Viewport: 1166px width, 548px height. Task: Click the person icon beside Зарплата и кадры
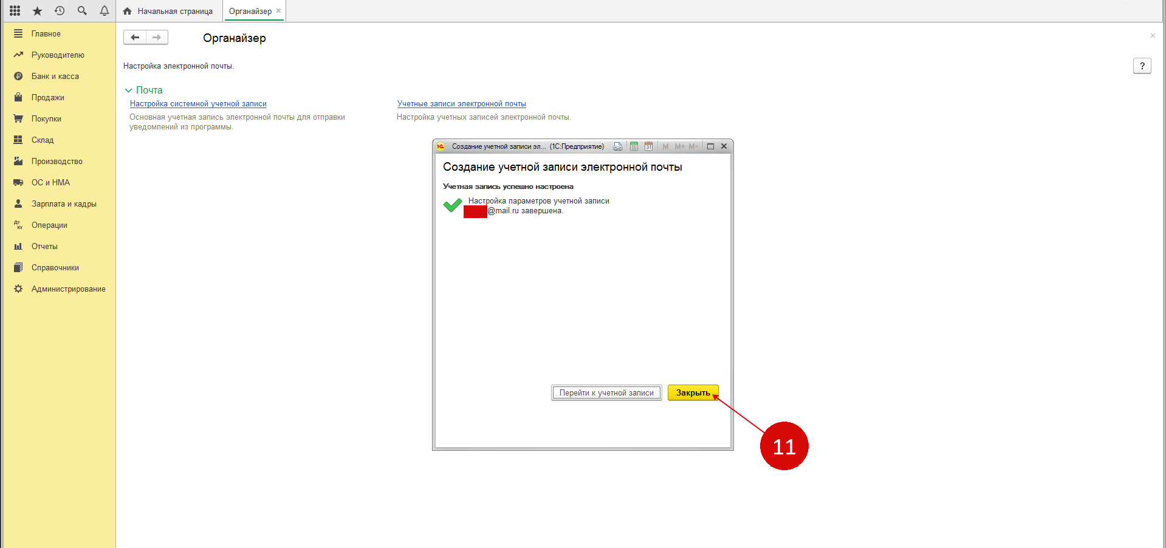18,204
